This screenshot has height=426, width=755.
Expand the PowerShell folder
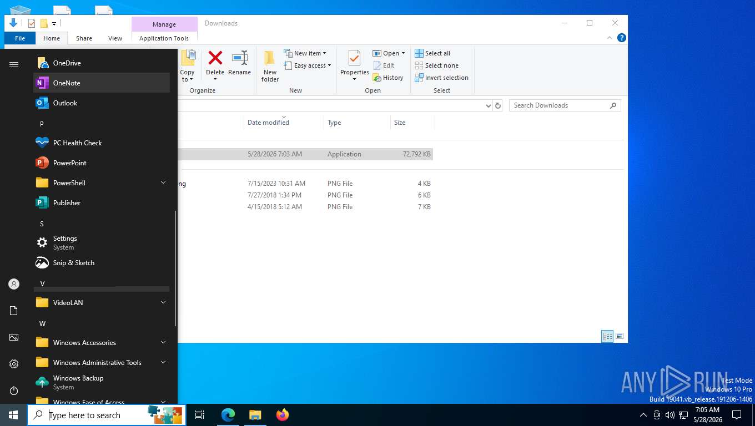pyautogui.click(x=102, y=183)
